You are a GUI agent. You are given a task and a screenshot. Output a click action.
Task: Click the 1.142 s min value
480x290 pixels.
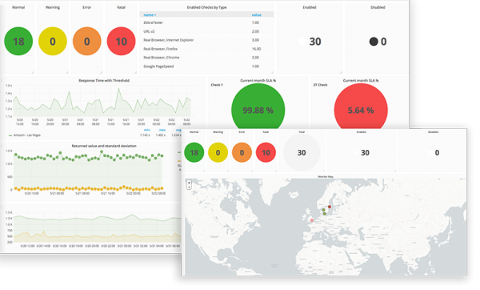click(x=145, y=135)
